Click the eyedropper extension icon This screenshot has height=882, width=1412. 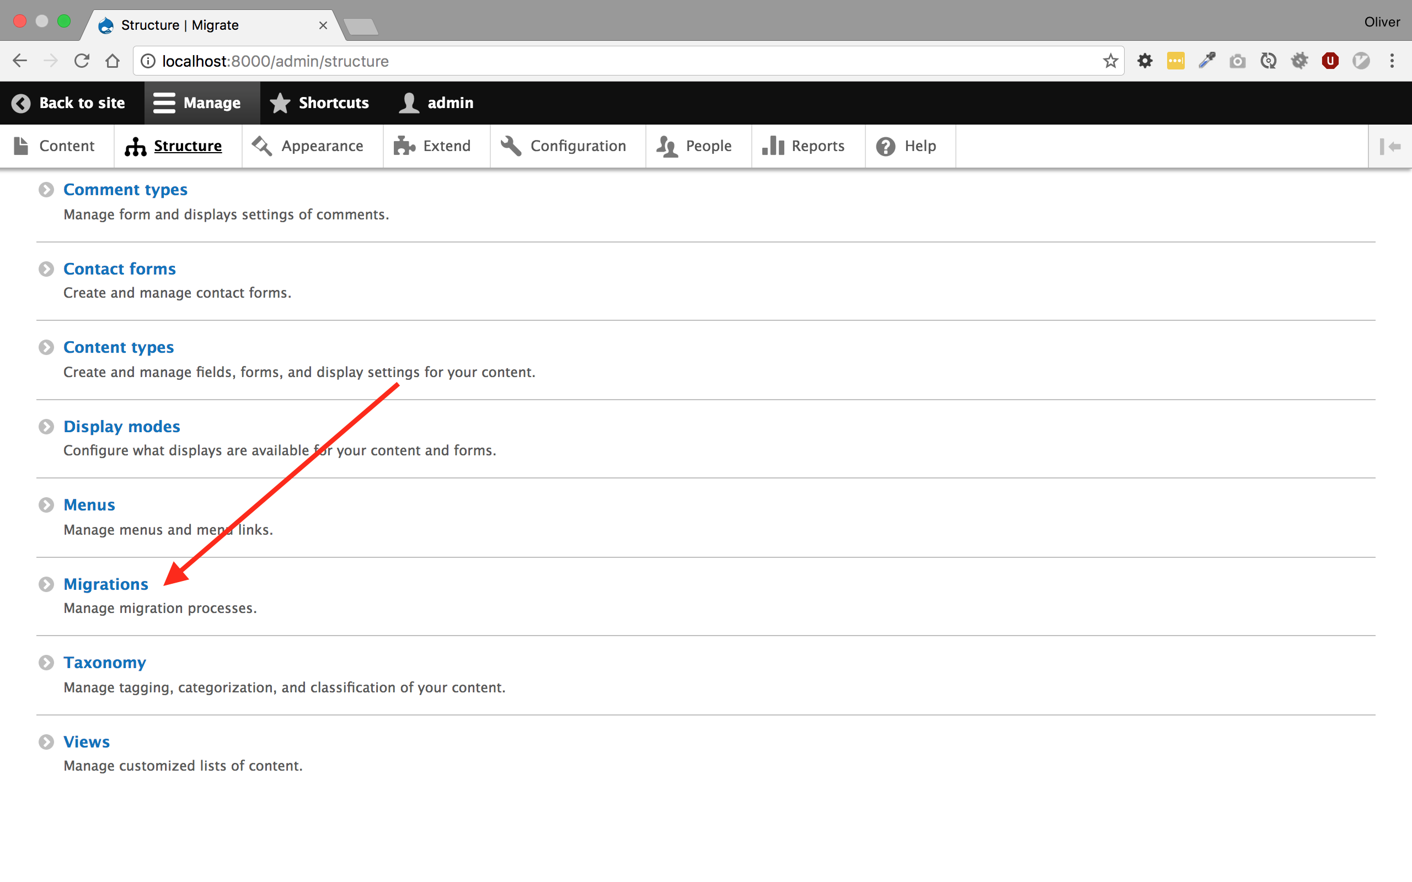(x=1207, y=61)
